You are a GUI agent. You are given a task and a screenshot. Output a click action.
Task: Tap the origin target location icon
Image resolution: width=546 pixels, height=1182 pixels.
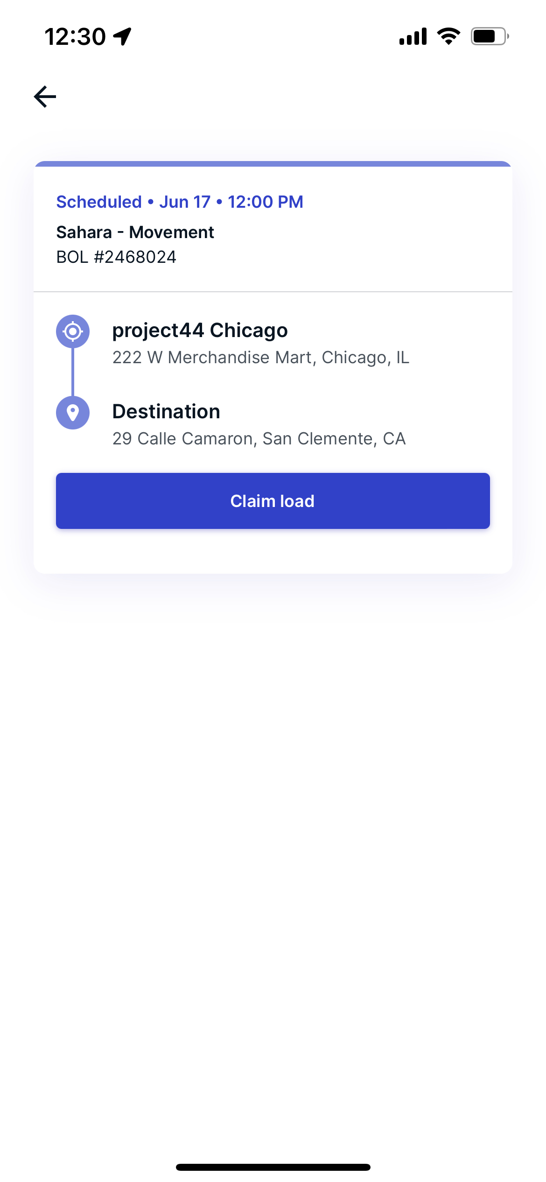(73, 331)
